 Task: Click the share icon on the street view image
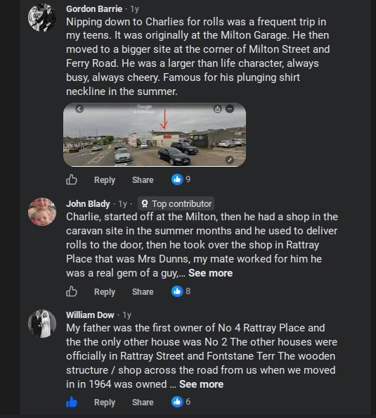coord(217,109)
